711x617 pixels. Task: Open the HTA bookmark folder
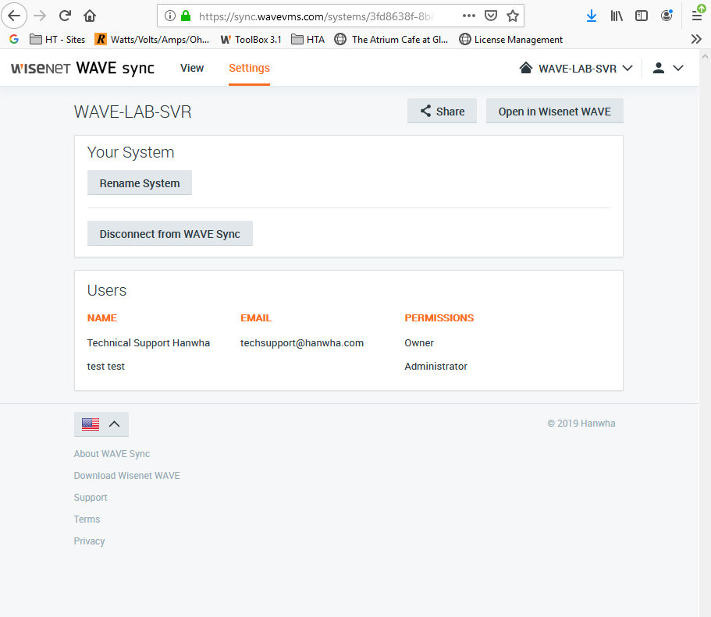click(x=308, y=40)
